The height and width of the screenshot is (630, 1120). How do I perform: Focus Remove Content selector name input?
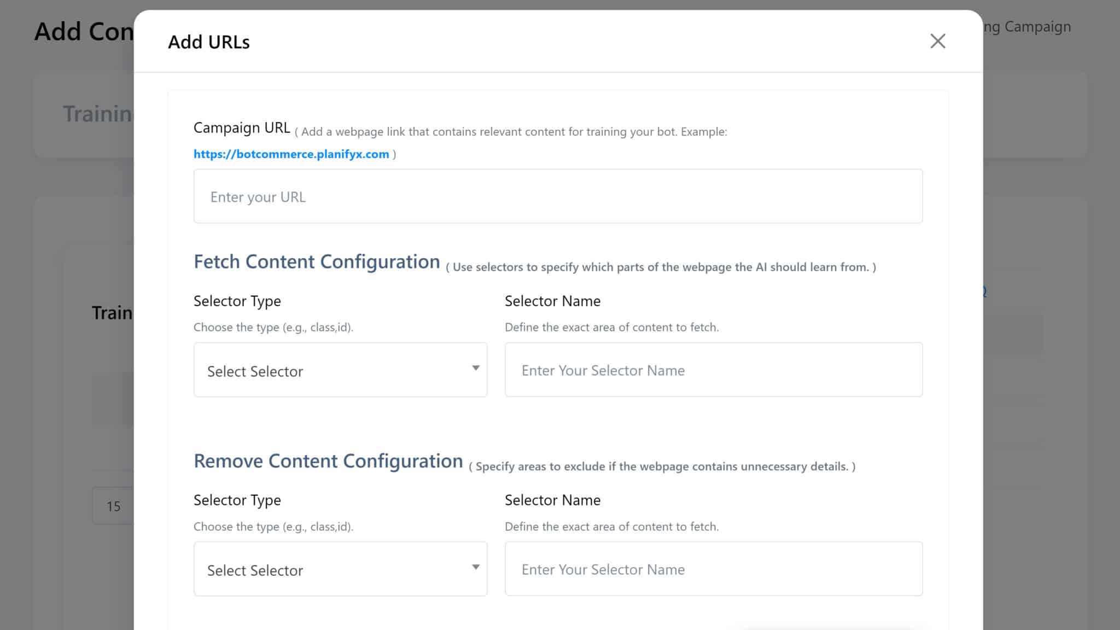(713, 569)
